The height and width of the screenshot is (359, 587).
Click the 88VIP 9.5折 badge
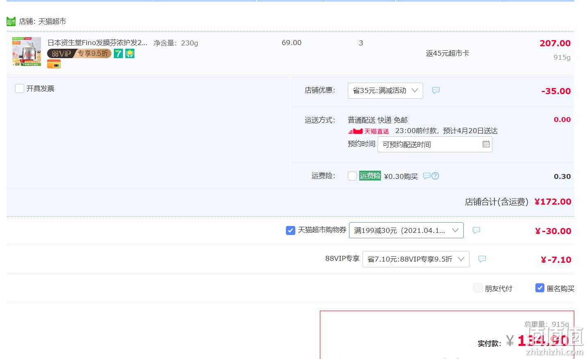pyautogui.click(x=79, y=54)
